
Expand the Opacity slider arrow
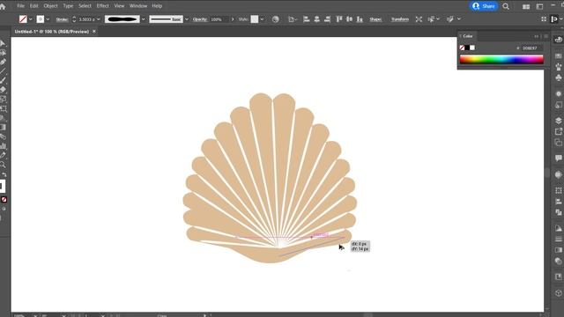[x=233, y=19]
